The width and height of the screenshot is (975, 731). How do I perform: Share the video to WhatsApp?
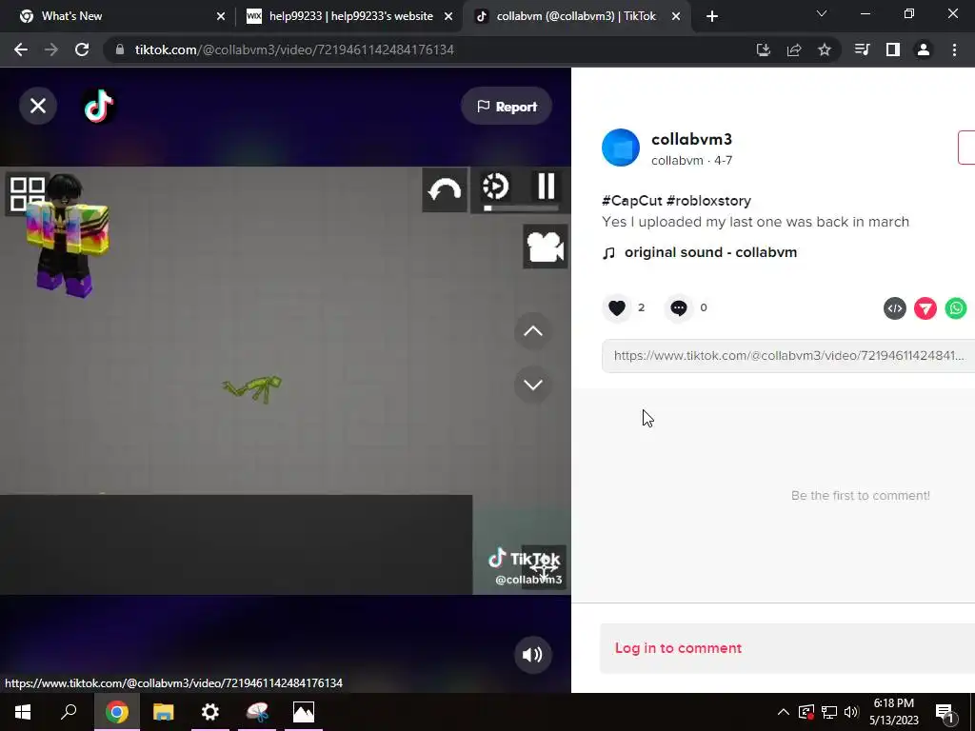(x=956, y=308)
